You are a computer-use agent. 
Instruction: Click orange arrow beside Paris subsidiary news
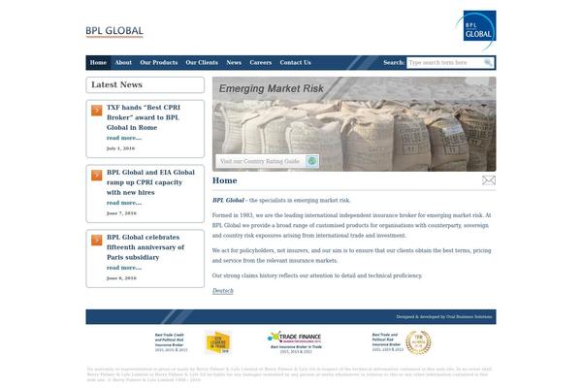96,240
